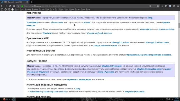Click the 'Используя экранный менеджер' heading

[x=47, y=85]
